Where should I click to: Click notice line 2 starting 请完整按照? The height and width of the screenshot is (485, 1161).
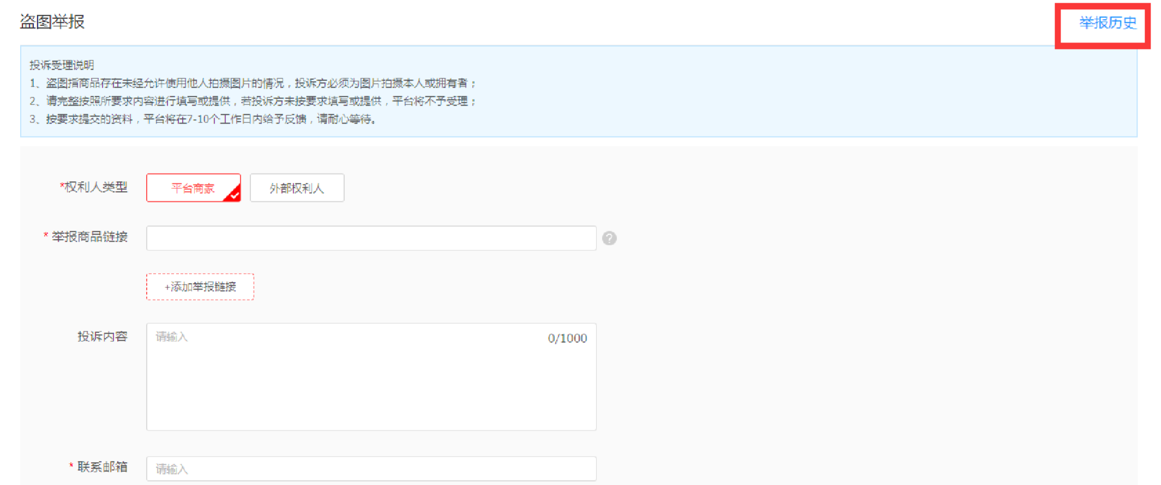point(253,101)
